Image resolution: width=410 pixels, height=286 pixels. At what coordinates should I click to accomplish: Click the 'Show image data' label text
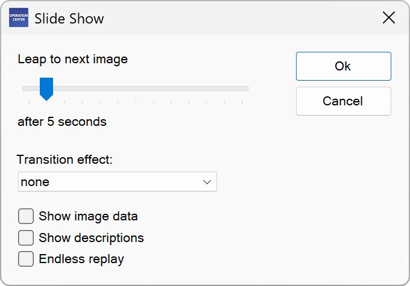click(88, 216)
